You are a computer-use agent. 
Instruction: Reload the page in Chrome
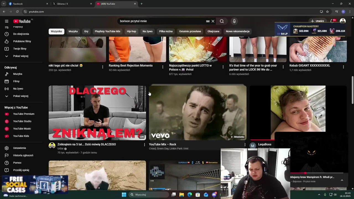coord(17,12)
